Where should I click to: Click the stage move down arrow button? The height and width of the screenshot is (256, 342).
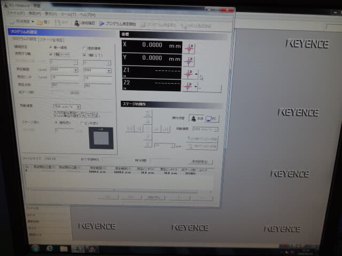[x=147, y=137]
